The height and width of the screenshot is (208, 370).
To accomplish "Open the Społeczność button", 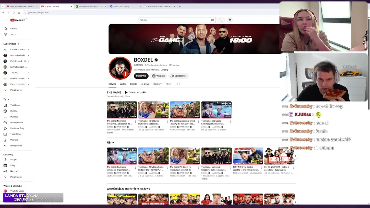I will coord(178,76).
